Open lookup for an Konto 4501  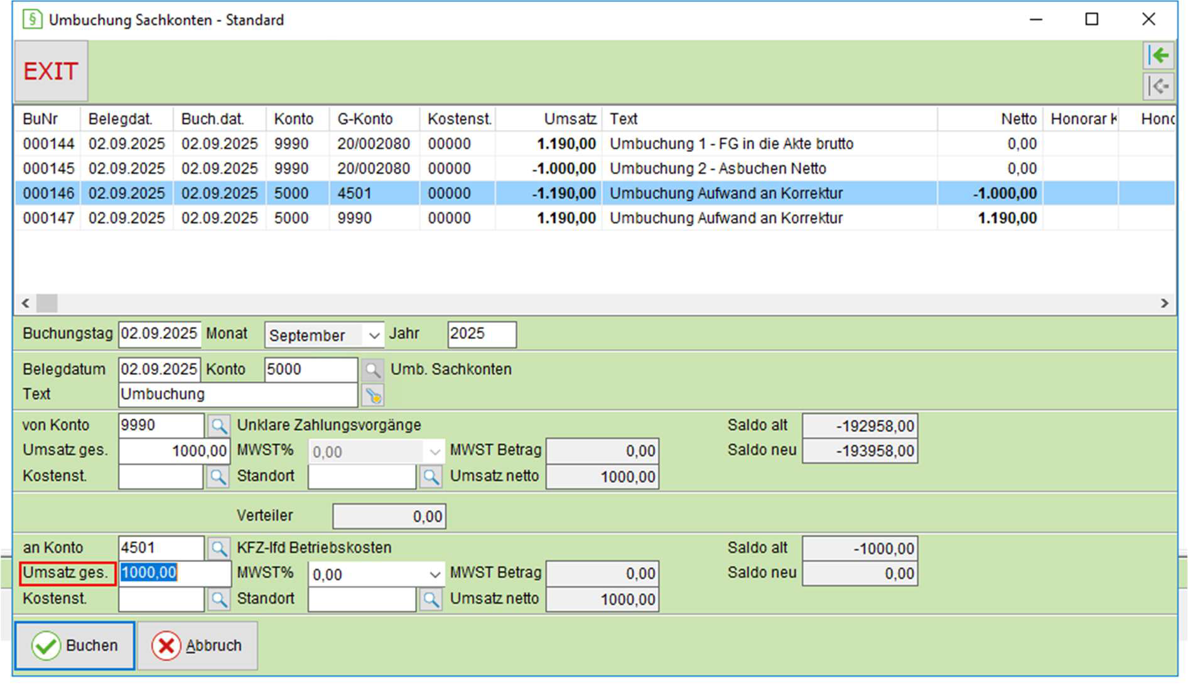click(219, 548)
